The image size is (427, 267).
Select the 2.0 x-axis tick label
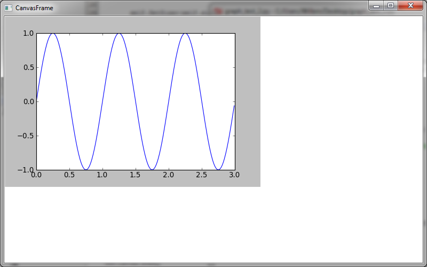point(169,175)
